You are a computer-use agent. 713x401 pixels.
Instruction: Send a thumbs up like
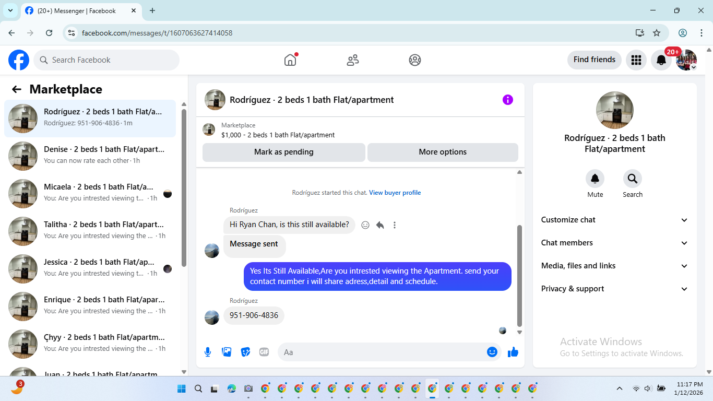click(x=513, y=352)
